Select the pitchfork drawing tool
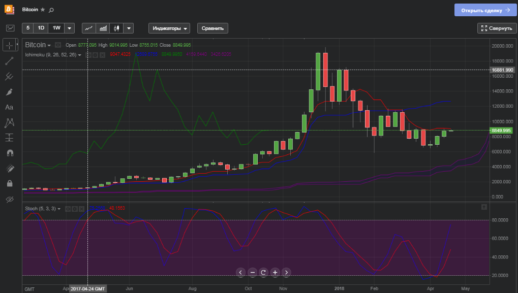Viewport: 518px width, 293px height. [x=9, y=77]
